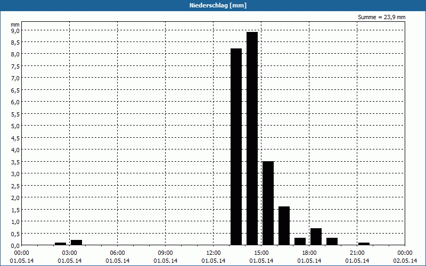Click the 18:00 x-axis time label
This screenshot has width=426, height=266.
(x=309, y=253)
